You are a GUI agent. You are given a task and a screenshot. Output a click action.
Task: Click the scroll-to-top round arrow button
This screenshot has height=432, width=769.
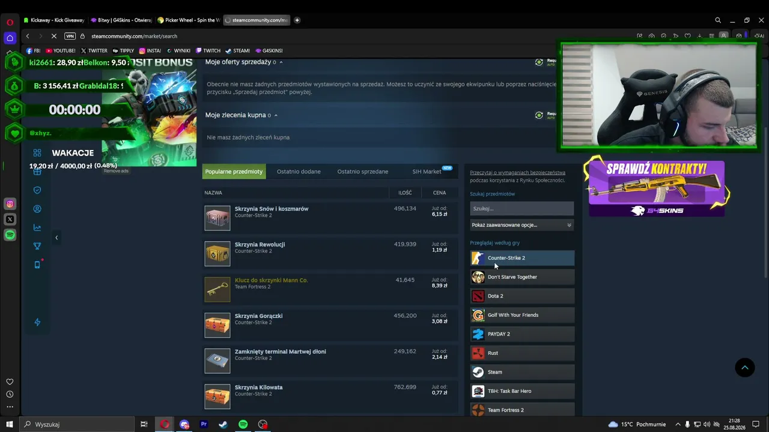tap(745, 367)
